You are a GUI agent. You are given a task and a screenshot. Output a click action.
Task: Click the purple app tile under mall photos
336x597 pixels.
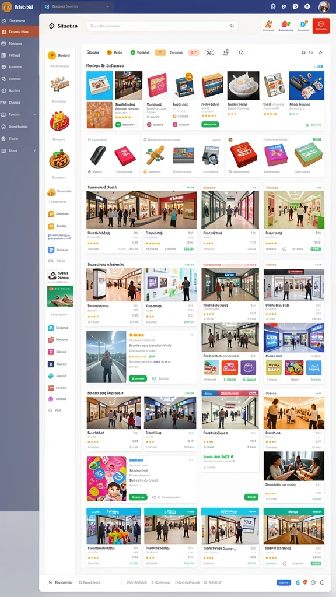click(x=248, y=368)
